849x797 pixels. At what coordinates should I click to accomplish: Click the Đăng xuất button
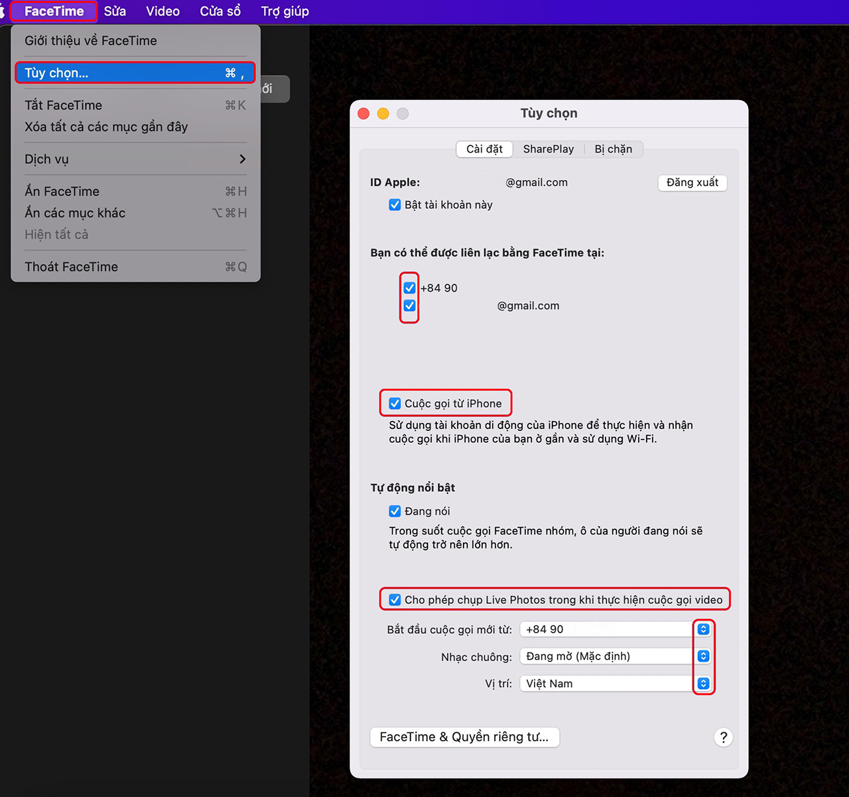coord(692,182)
